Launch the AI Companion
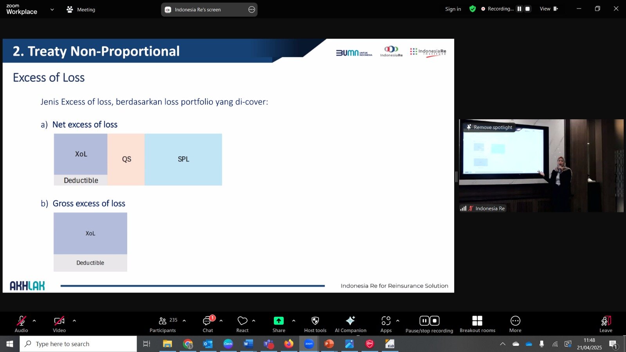This screenshot has height=352, width=626. (x=351, y=324)
